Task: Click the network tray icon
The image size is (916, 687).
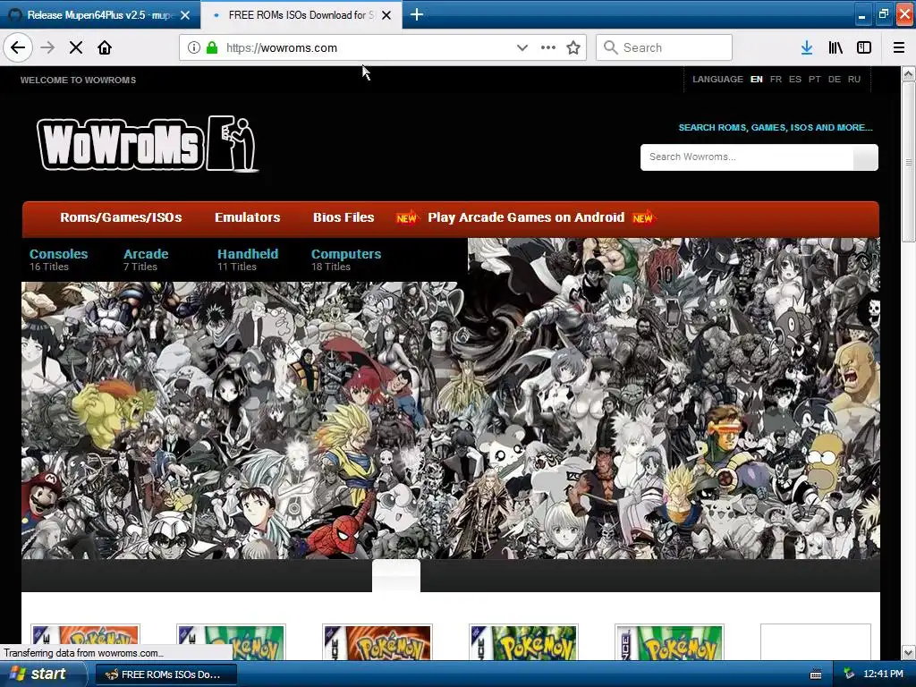Action: click(x=849, y=674)
